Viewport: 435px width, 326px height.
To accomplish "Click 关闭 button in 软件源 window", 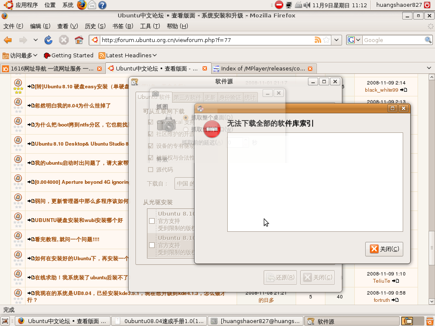I will point(317,278).
